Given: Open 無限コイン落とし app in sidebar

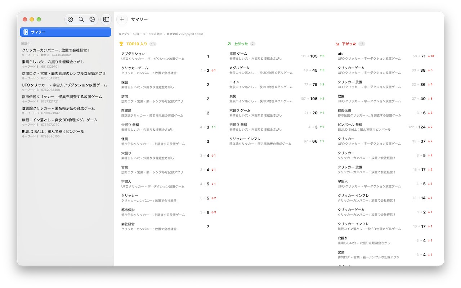Looking at the screenshot, I should [x=66, y=122].
